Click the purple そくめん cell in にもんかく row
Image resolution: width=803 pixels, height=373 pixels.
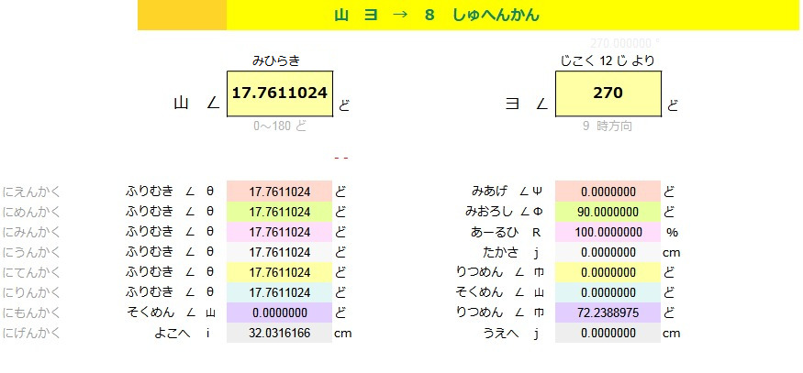[279, 313]
